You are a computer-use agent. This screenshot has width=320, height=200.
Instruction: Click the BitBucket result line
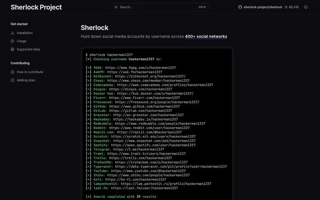tap(136, 76)
